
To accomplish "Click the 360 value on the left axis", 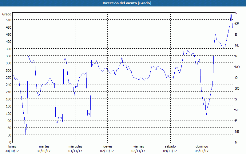I will pos(7,56).
